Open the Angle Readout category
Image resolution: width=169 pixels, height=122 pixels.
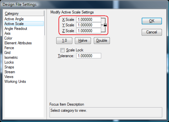pos(24,29)
